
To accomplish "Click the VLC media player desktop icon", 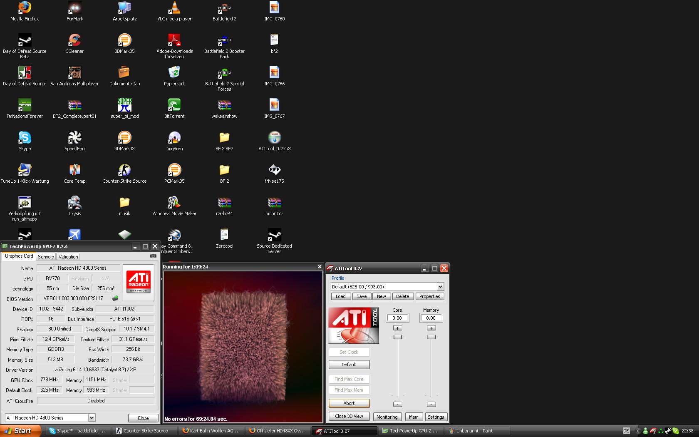I will point(174,11).
